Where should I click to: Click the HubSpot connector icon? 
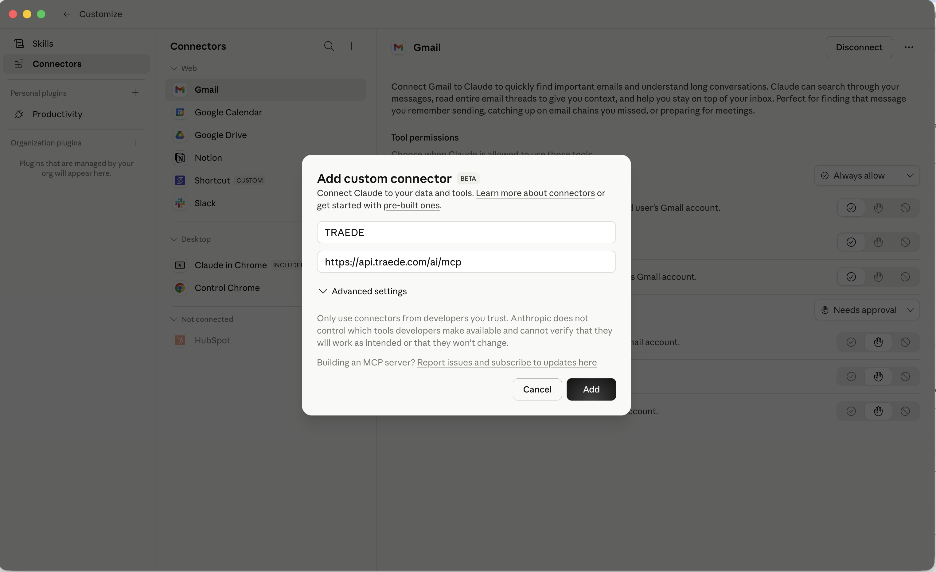(180, 340)
